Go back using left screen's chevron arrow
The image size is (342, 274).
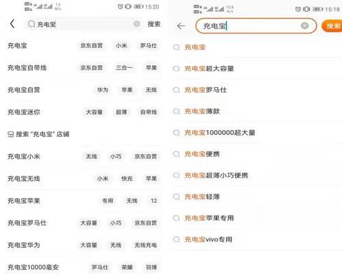[12, 23]
